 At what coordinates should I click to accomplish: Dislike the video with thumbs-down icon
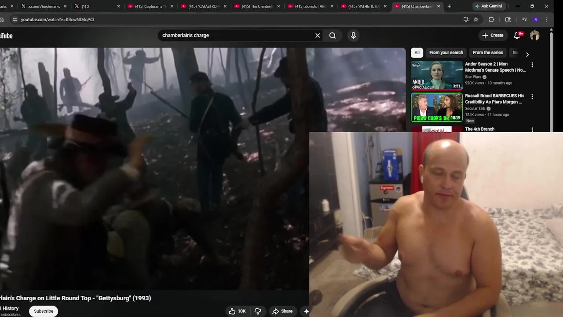coord(258,311)
